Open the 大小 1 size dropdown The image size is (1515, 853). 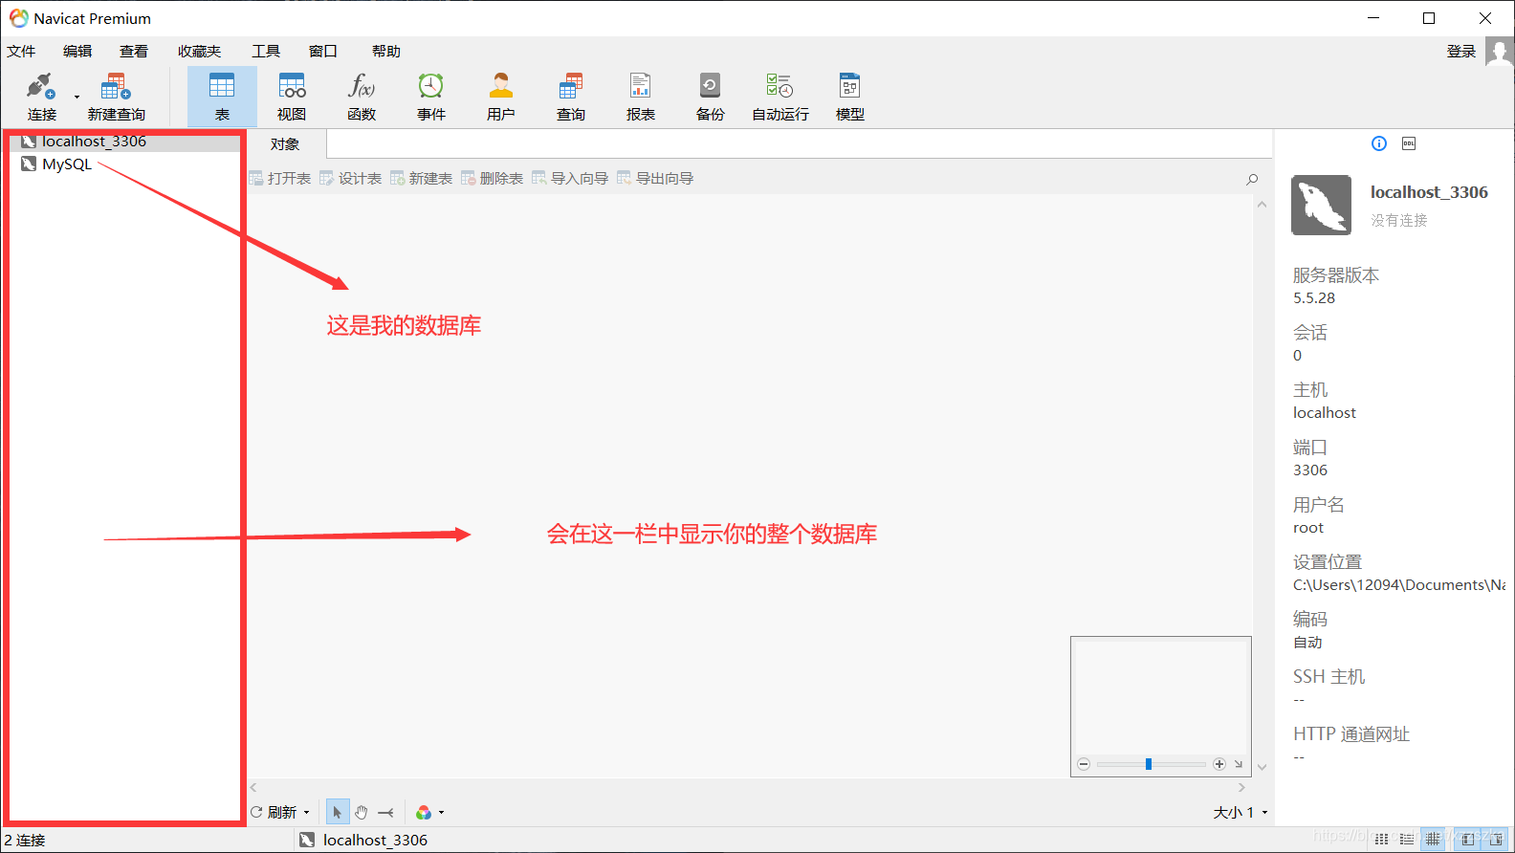click(1241, 812)
